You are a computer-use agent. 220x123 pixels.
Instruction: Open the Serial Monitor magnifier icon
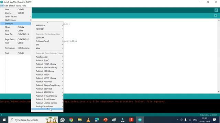click(216, 10)
